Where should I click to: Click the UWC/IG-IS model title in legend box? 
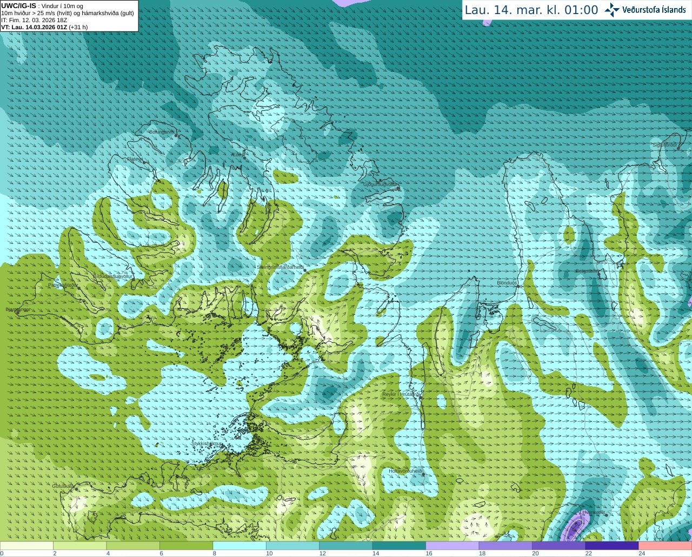pos(18,6)
